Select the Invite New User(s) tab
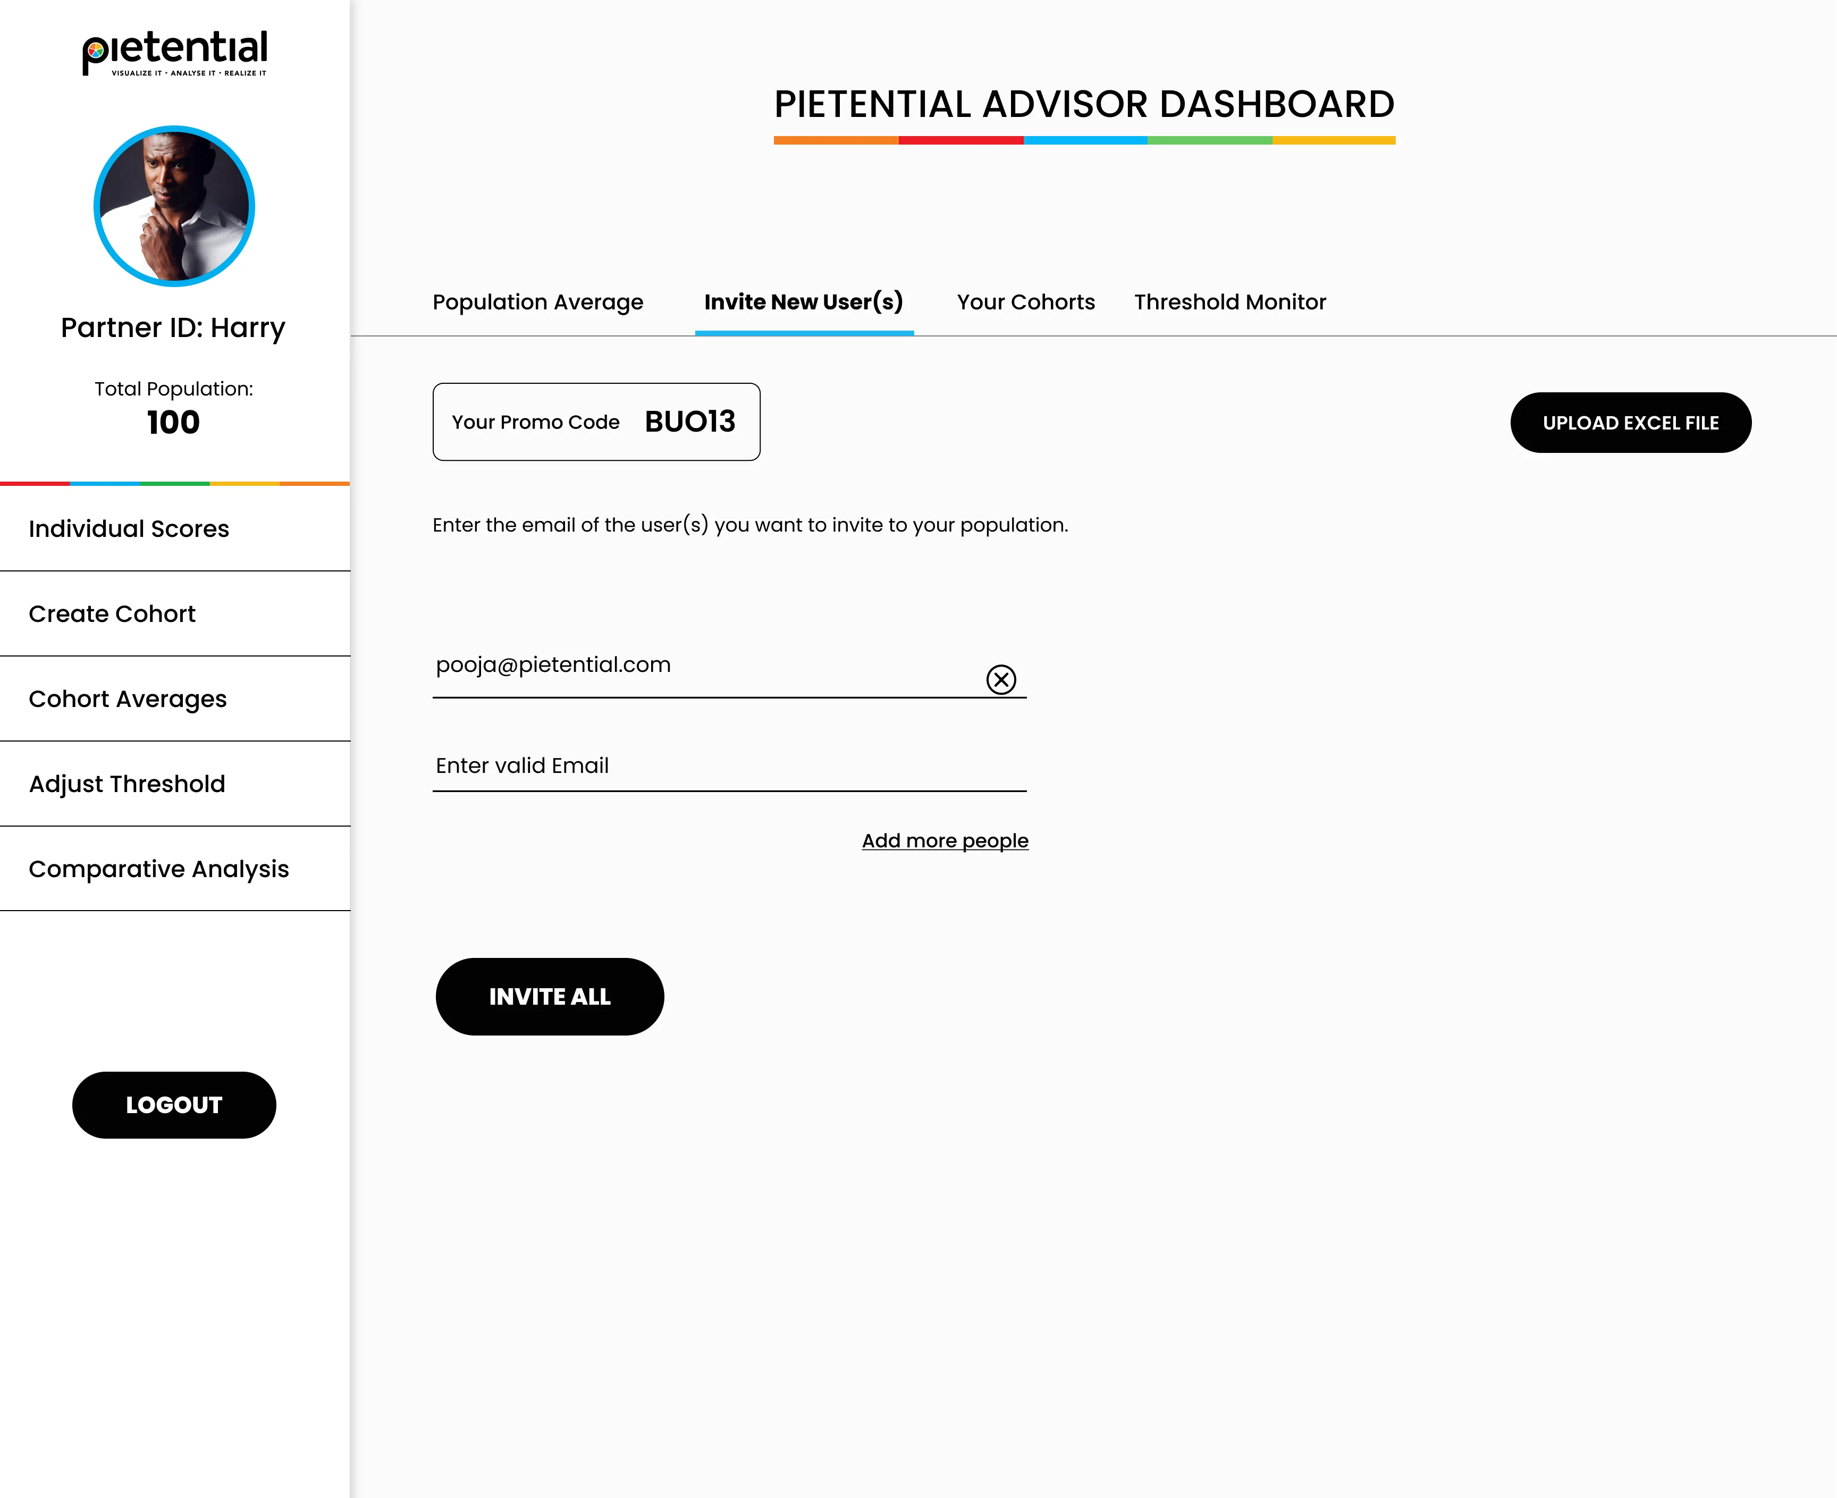 (803, 302)
